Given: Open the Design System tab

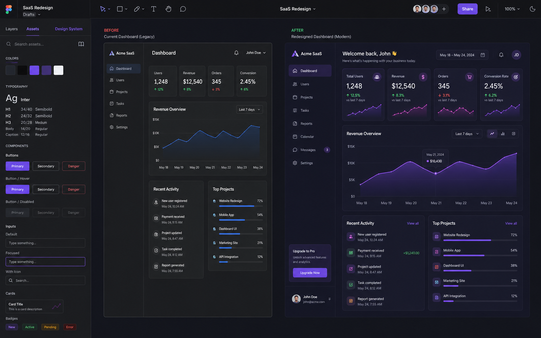Looking at the screenshot, I should point(69,29).
